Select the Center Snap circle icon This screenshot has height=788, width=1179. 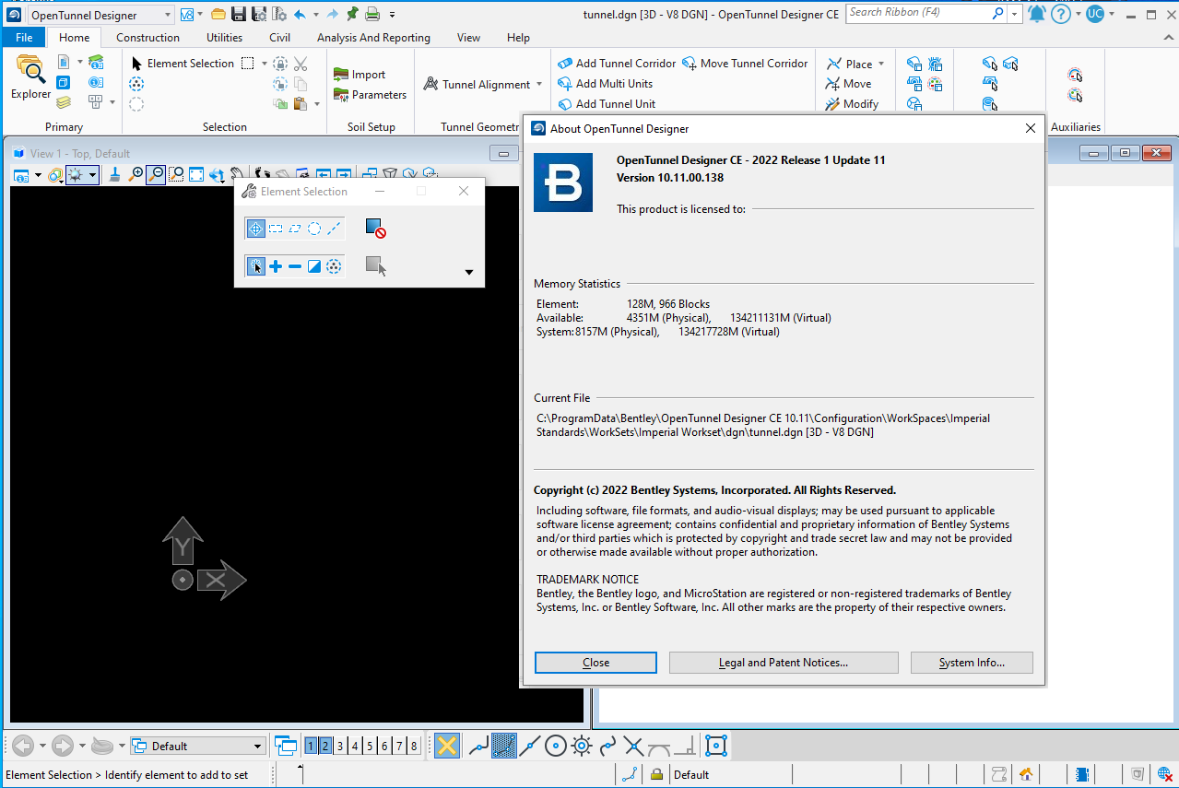(555, 746)
